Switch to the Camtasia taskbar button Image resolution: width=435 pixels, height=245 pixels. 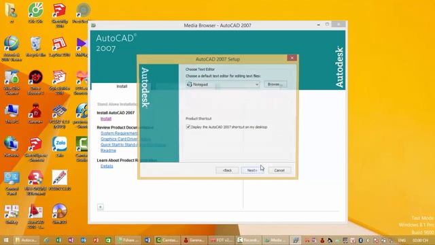[x=167, y=240]
